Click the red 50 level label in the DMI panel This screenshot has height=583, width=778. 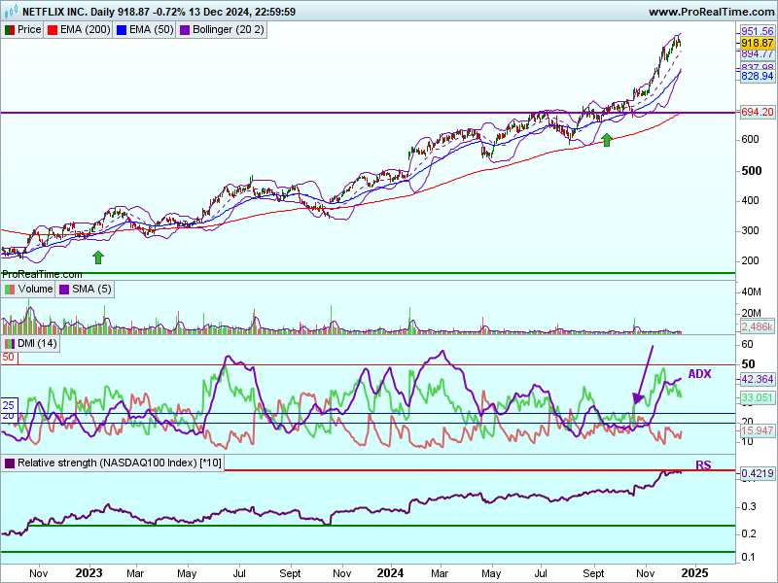tap(9, 358)
